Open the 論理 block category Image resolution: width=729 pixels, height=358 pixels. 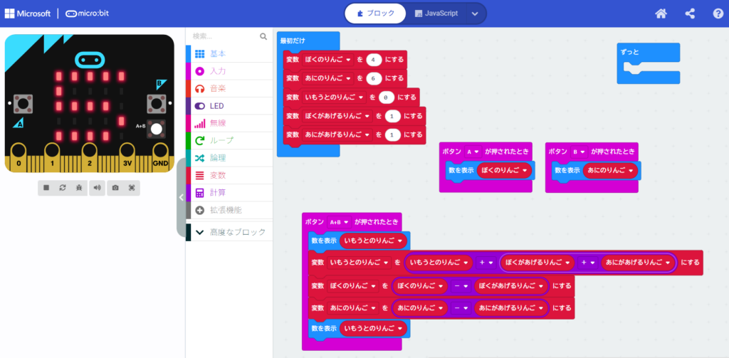[229, 158]
